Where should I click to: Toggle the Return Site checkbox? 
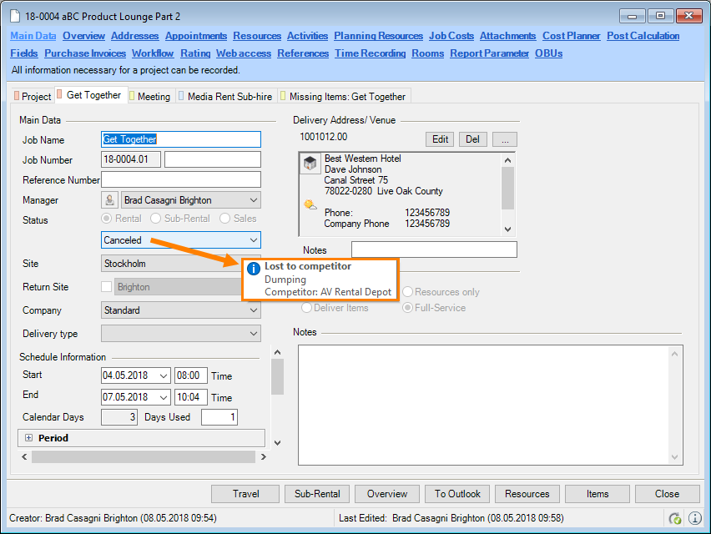click(x=106, y=287)
